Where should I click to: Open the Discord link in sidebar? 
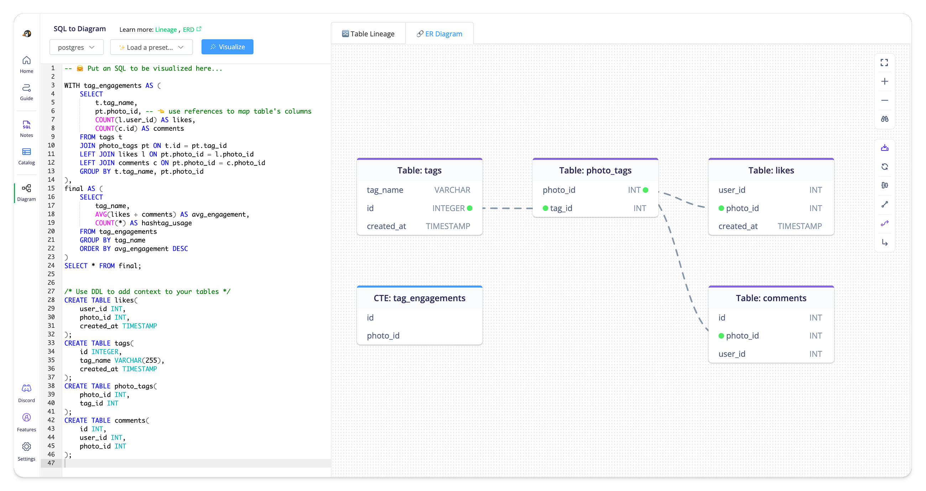(27, 393)
